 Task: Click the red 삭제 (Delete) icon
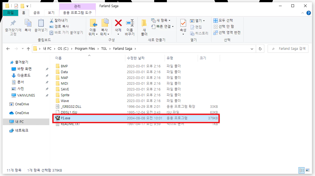point(118,23)
